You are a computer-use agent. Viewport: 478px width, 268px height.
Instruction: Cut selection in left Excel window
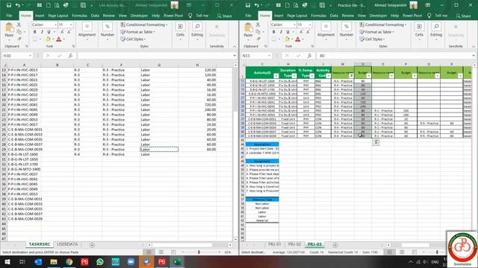coord(19,25)
